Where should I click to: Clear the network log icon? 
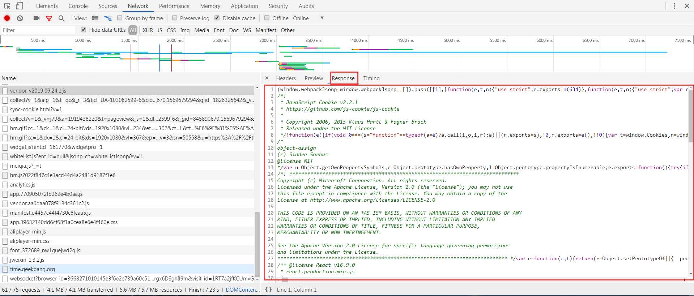20,18
